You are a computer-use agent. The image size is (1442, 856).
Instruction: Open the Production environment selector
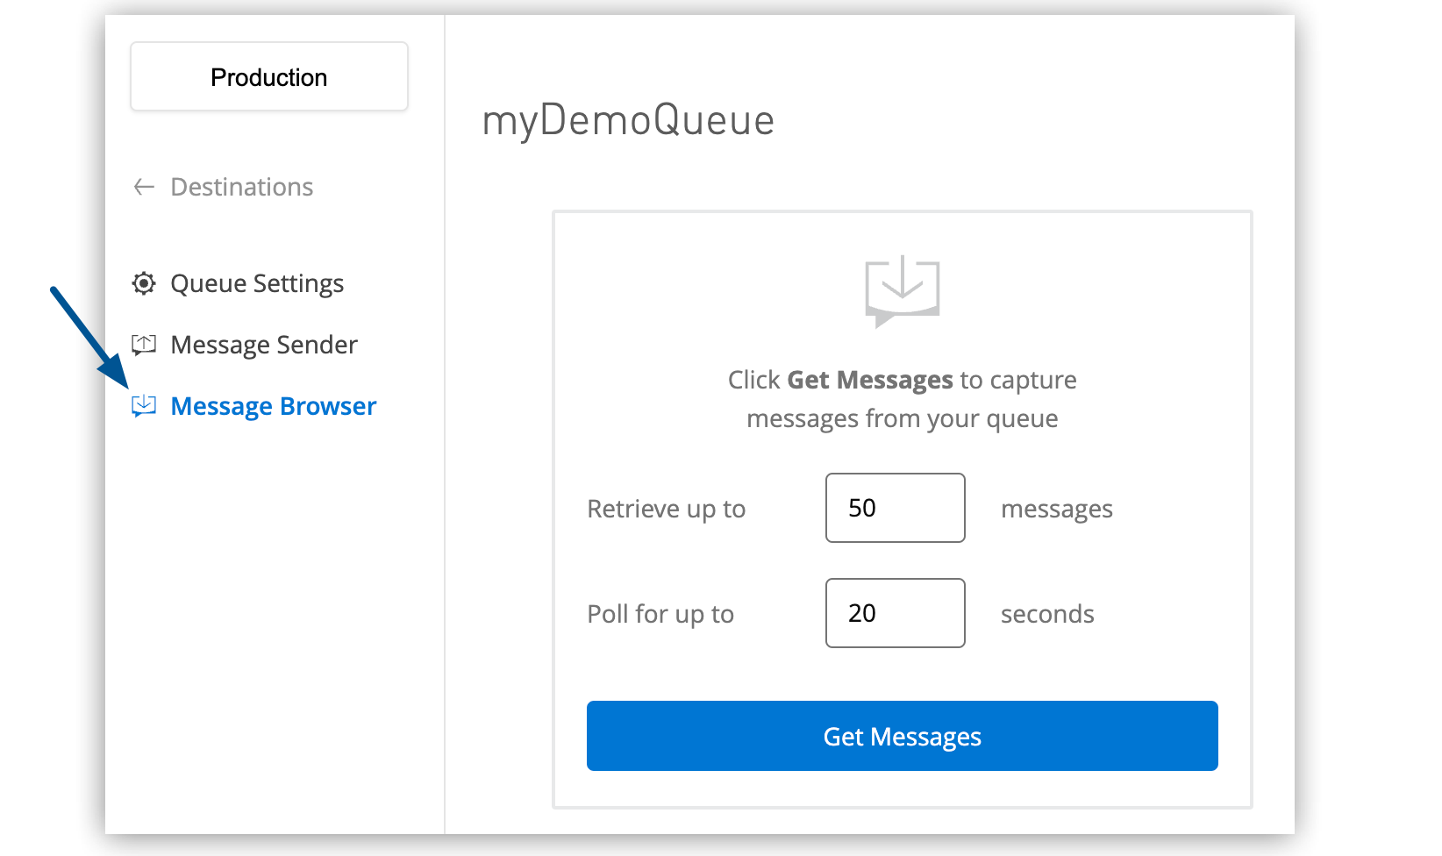pyautogui.click(x=269, y=77)
